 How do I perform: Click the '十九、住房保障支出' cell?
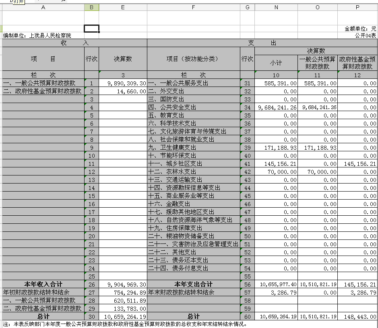point(194,228)
